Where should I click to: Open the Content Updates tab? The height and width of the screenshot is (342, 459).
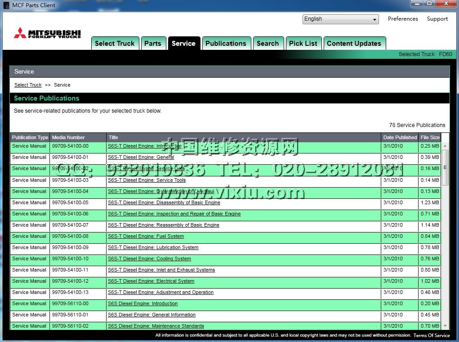354,44
